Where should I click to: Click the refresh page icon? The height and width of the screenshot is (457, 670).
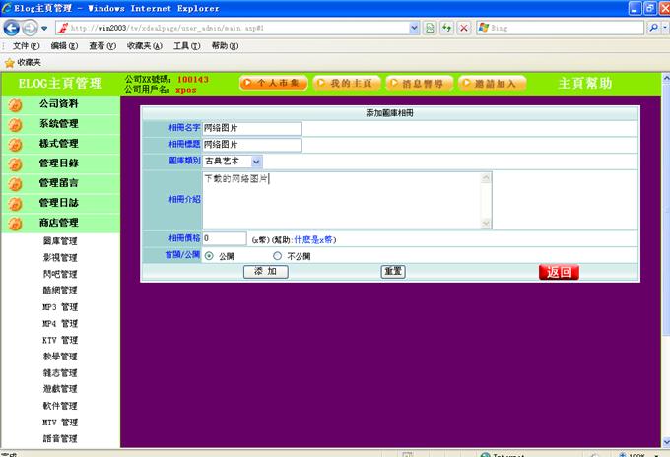(x=446, y=28)
